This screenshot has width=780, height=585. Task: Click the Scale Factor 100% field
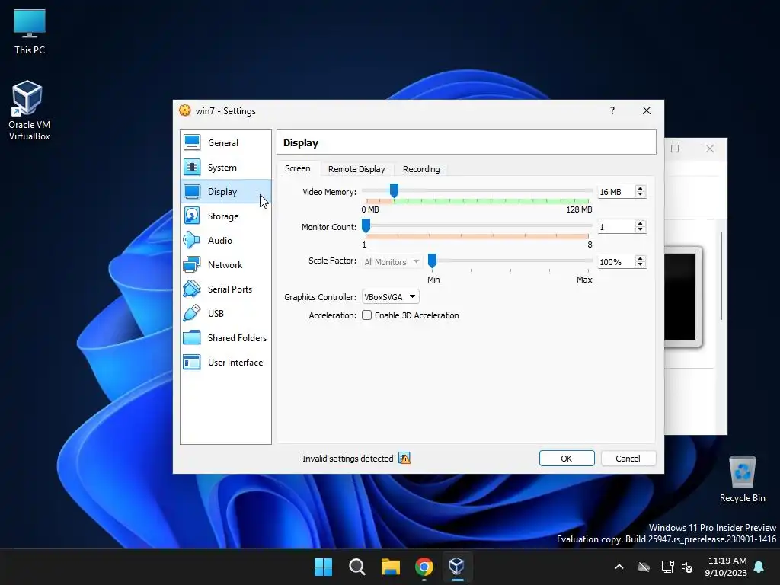click(x=615, y=262)
